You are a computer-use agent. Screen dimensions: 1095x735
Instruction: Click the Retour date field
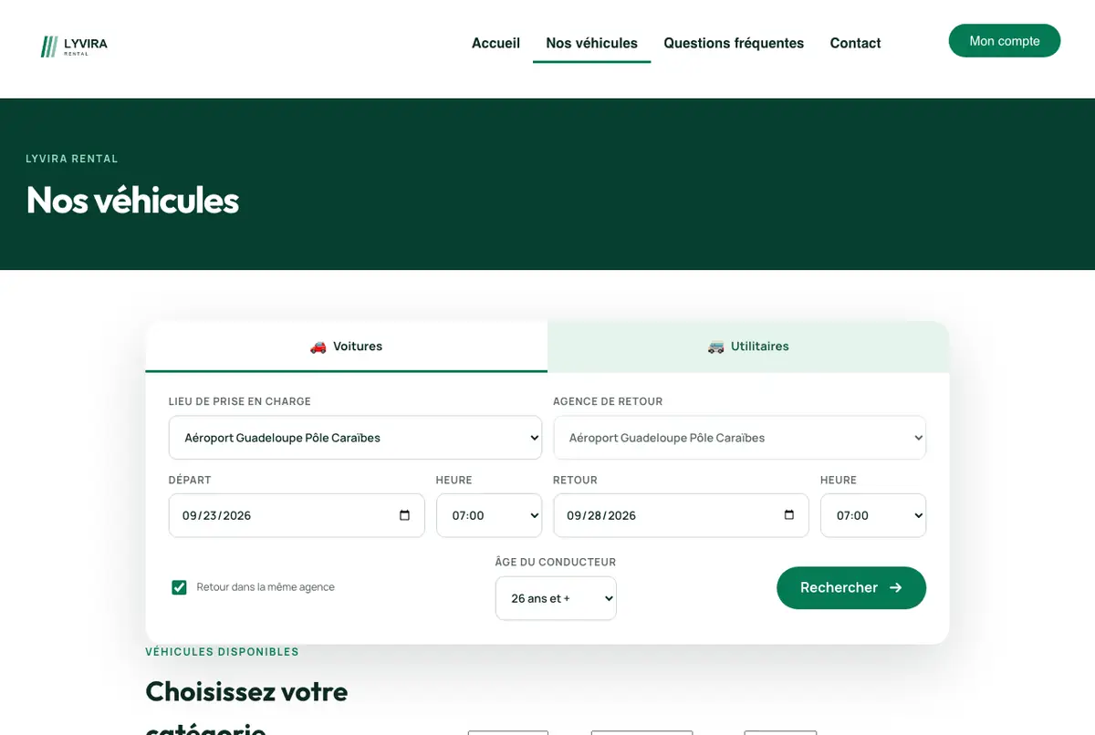coord(681,515)
